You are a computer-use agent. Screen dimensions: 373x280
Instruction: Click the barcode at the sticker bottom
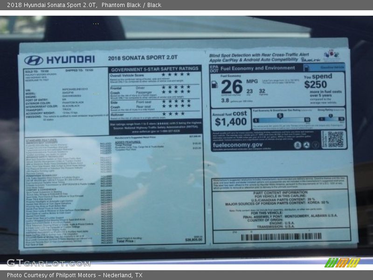(x=281, y=237)
